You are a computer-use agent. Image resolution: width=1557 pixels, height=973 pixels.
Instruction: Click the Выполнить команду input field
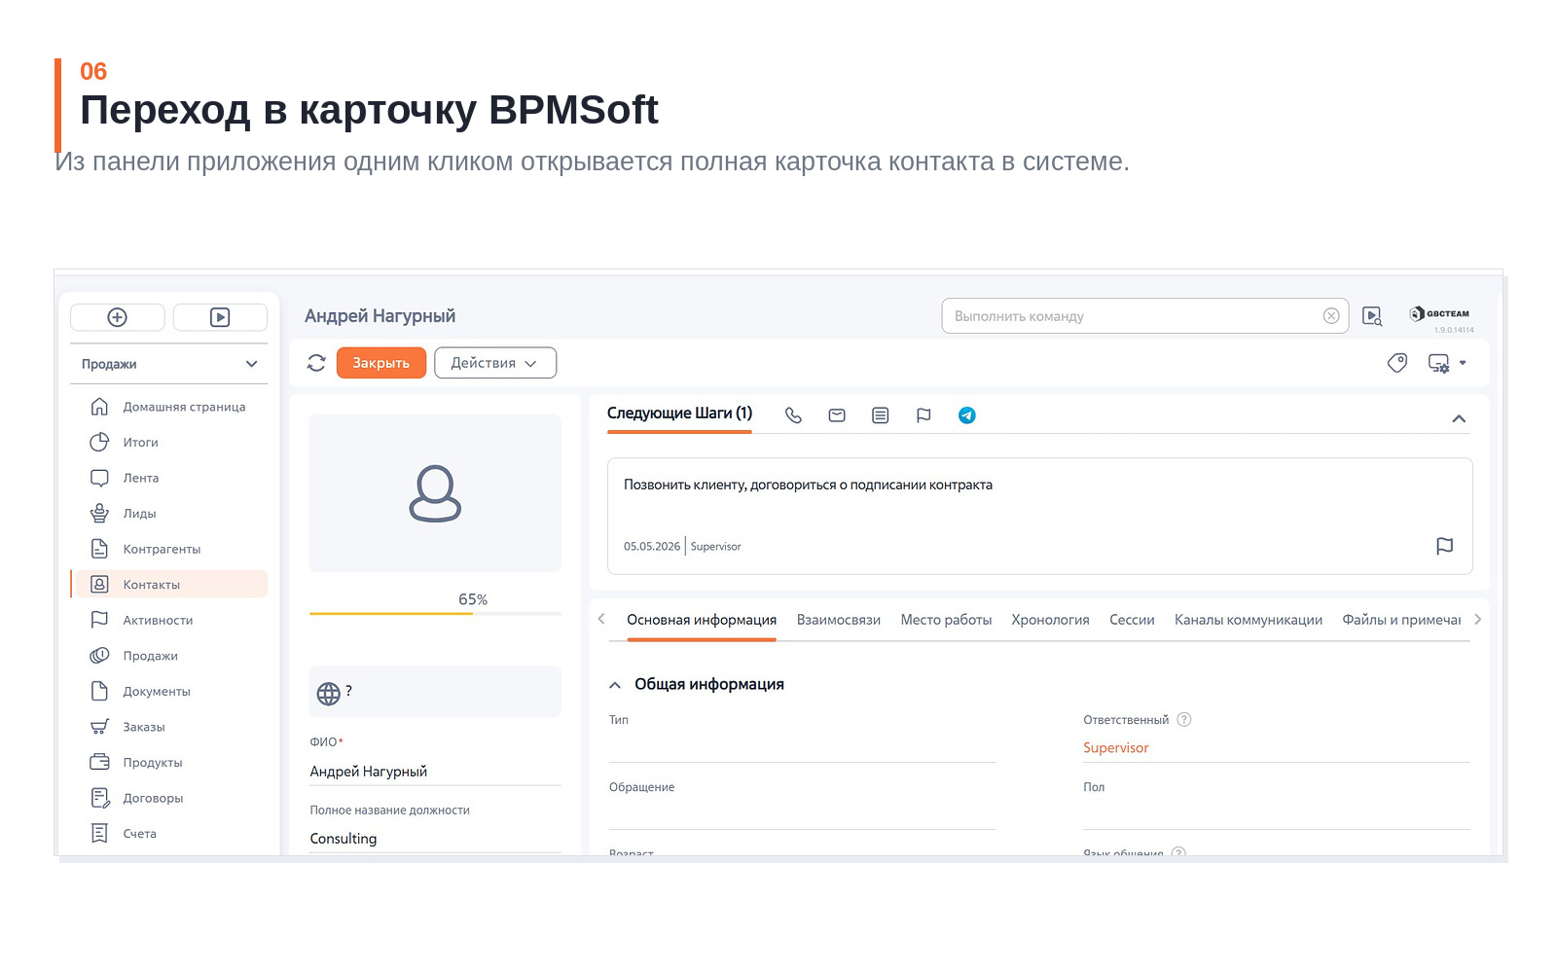1134,316
